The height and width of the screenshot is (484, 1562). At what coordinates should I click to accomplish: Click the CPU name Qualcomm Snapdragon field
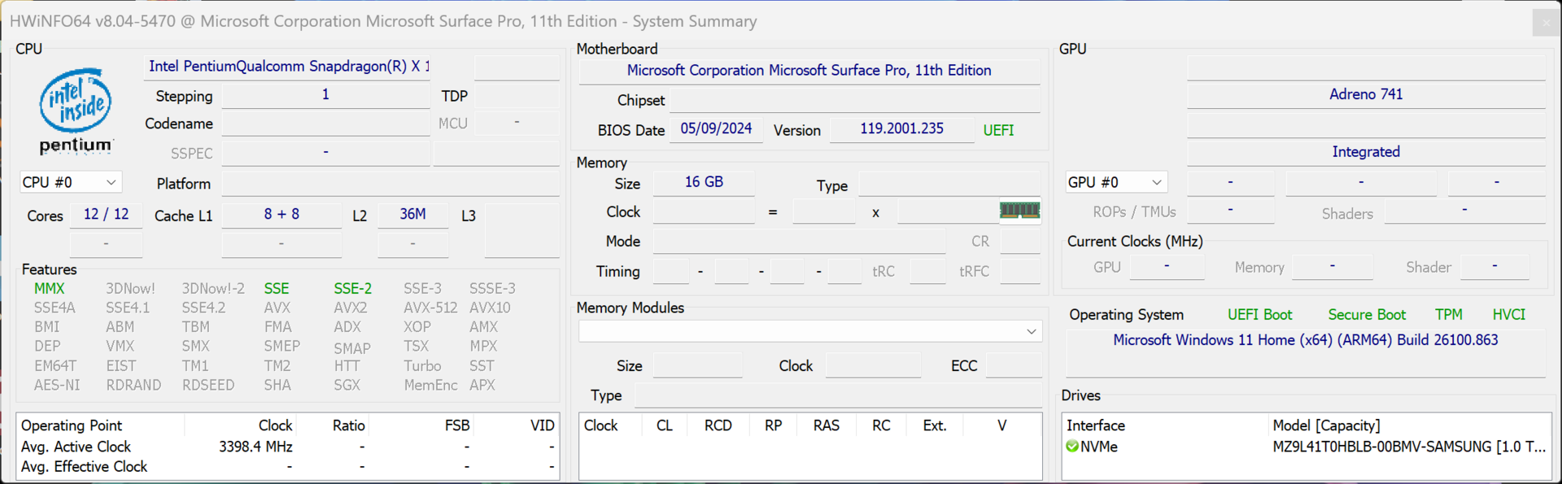[x=289, y=67]
